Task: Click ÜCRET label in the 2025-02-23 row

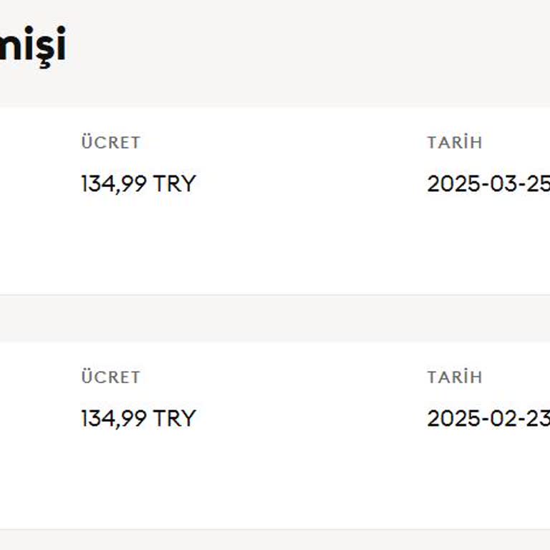Action: (x=110, y=377)
